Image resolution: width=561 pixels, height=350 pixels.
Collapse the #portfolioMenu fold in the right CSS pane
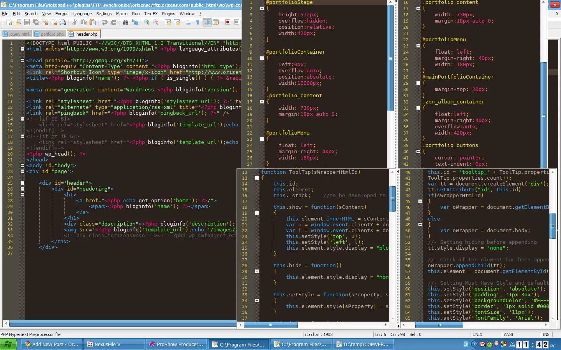418,46
